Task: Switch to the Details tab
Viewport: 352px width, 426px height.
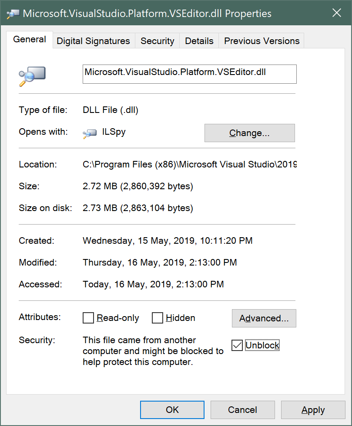Action: tap(199, 41)
